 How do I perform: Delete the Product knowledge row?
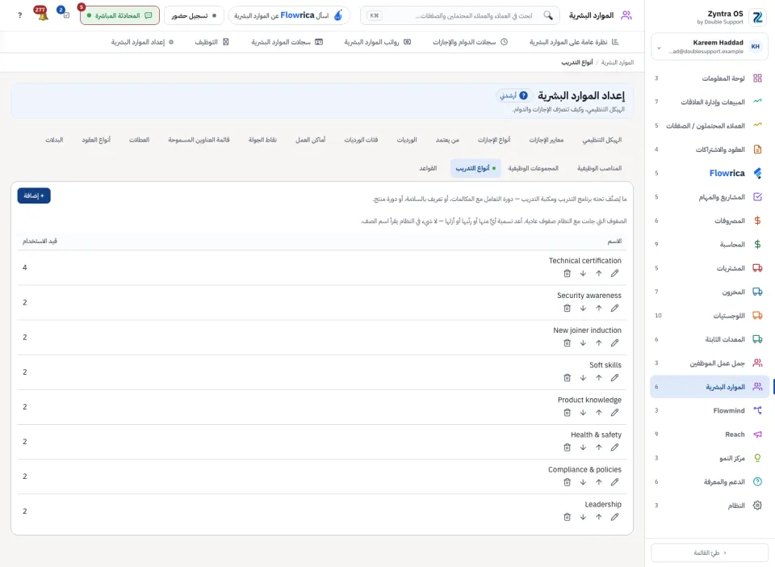click(x=567, y=413)
